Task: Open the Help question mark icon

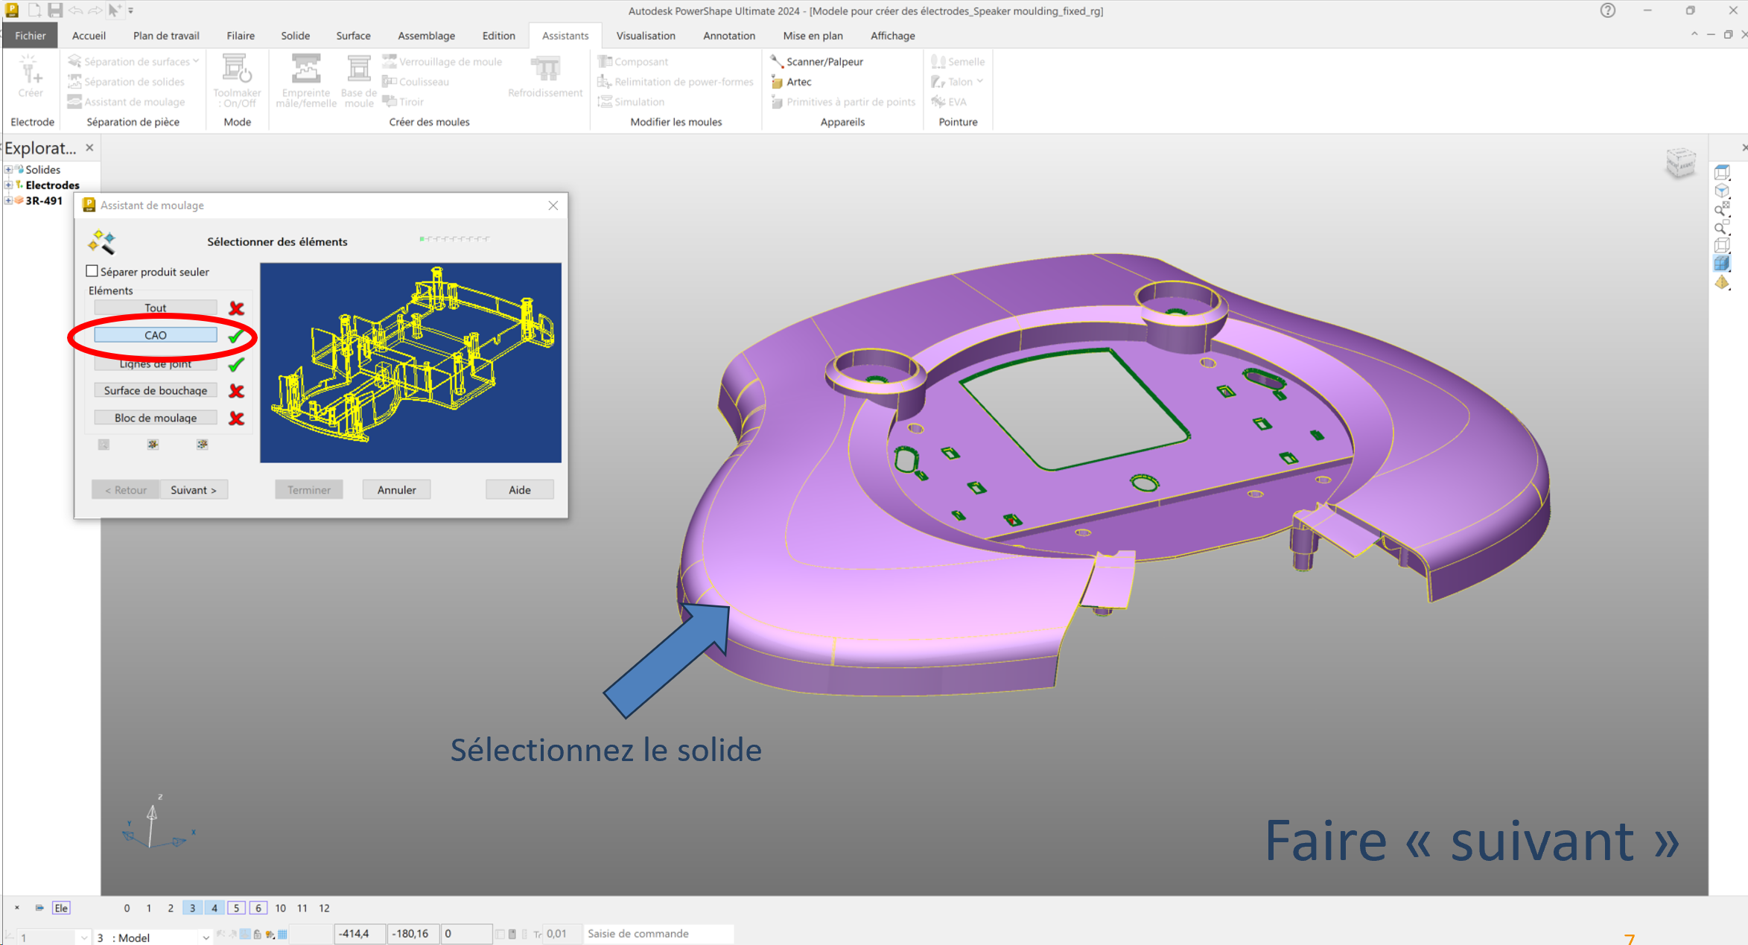Action: point(1608,10)
